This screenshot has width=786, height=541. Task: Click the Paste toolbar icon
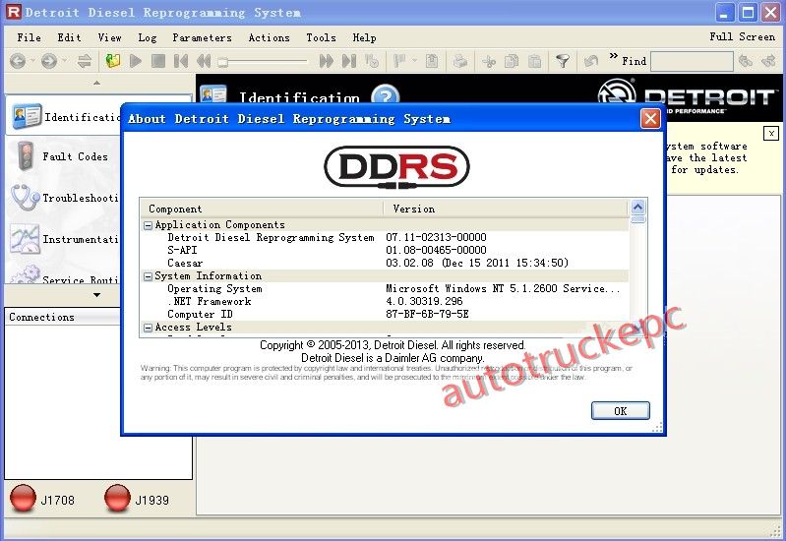point(535,61)
